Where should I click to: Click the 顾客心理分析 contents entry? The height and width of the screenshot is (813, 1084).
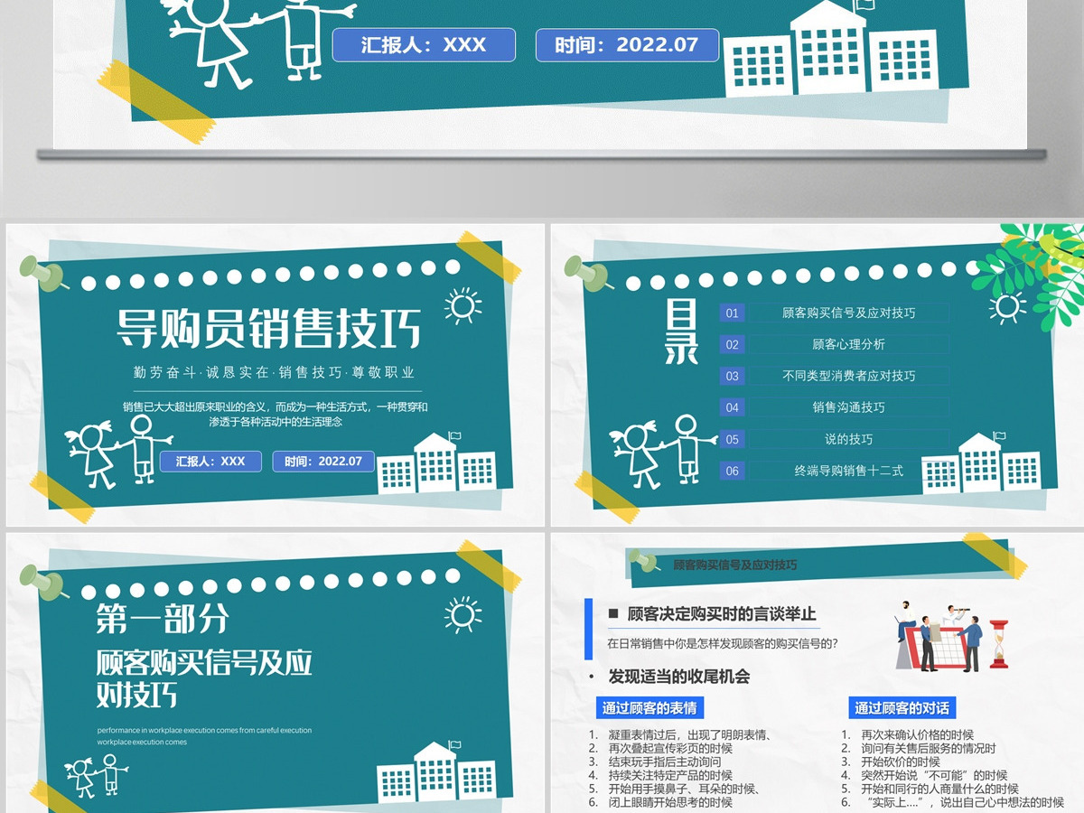849,344
